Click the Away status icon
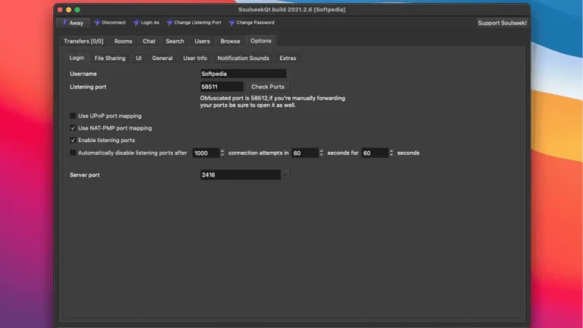This screenshot has height=328, width=583. [65, 23]
